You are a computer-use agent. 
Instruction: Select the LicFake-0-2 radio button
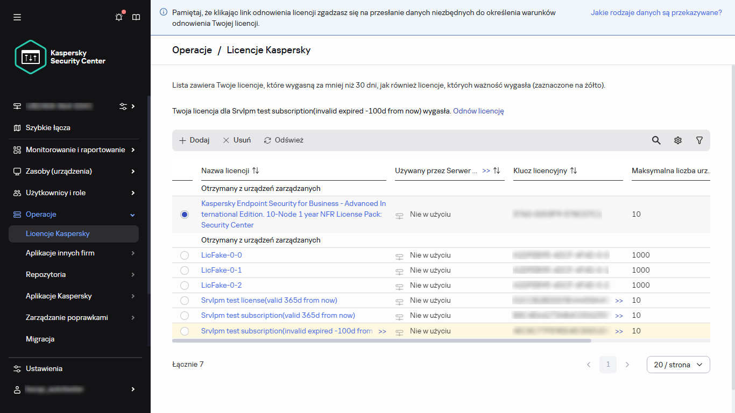click(185, 286)
